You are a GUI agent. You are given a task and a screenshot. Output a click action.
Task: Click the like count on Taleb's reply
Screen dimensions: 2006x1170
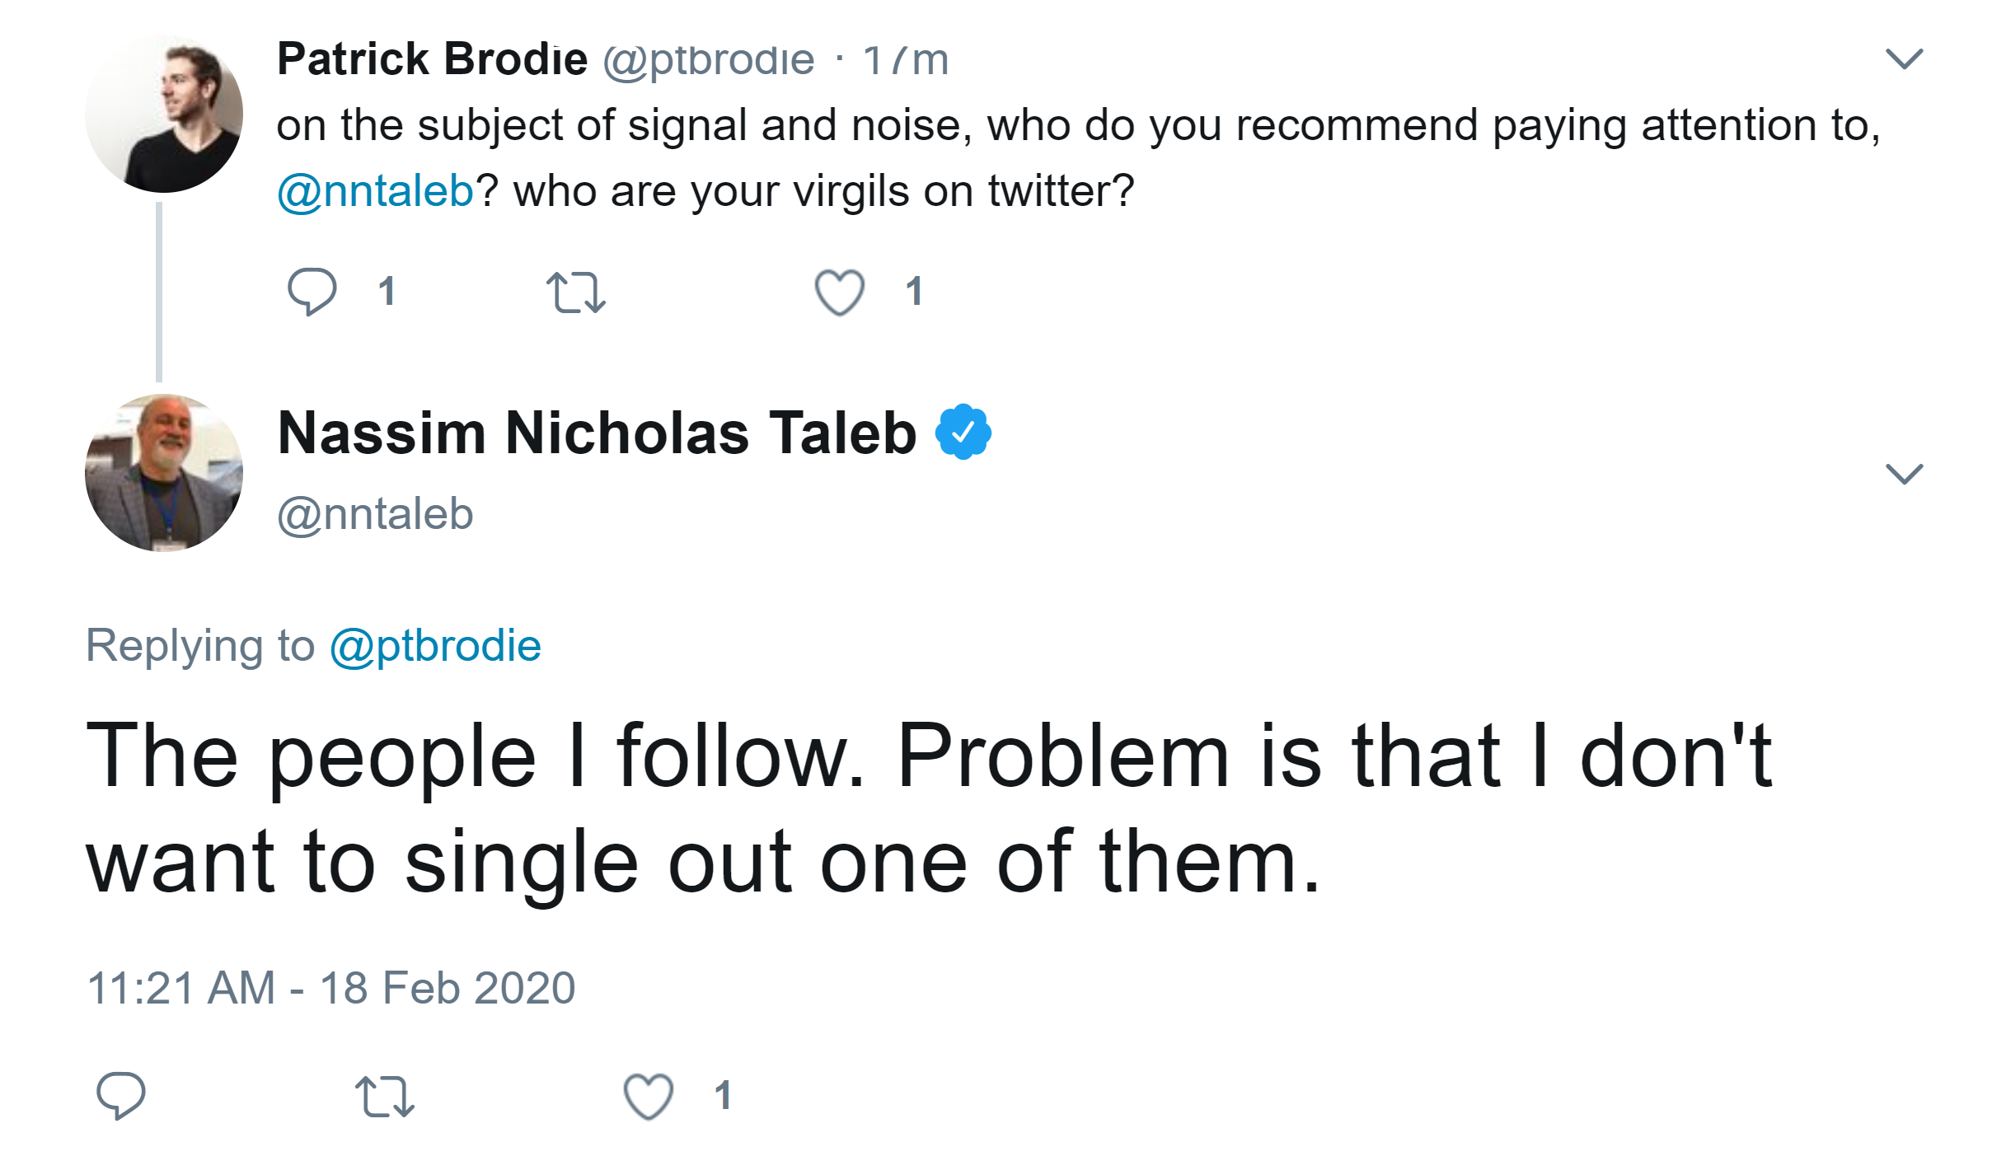(723, 1096)
